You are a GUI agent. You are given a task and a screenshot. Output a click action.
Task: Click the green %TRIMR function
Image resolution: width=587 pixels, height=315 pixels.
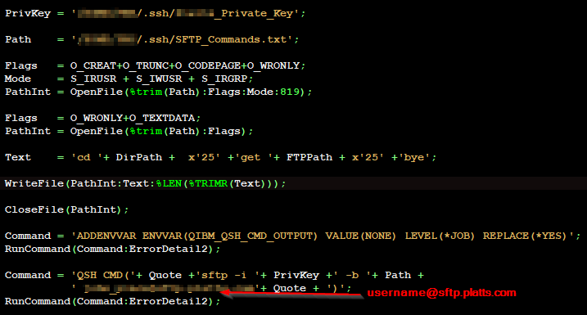tap(208, 184)
